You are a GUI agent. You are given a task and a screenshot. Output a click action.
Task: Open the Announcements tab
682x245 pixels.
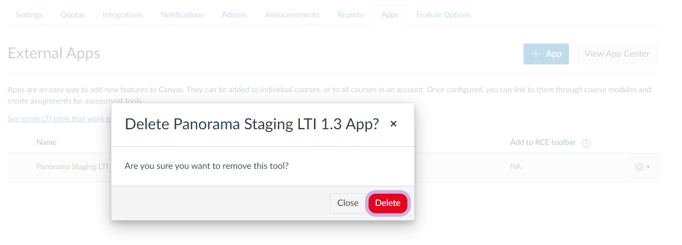coord(292,15)
